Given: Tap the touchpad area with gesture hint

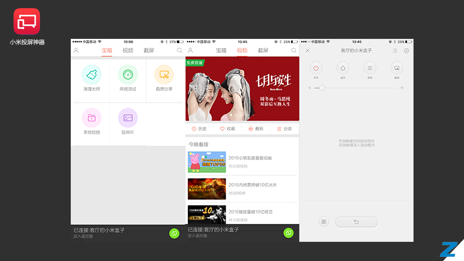Looking at the screenshot, I should click(x=357, y=143).
